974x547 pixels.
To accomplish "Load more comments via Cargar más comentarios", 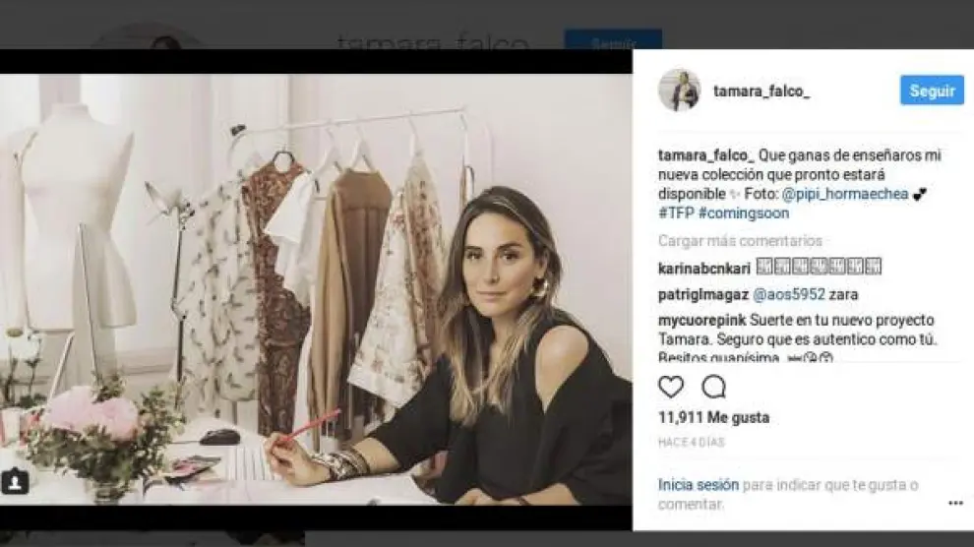I will [x=740, y=240].
